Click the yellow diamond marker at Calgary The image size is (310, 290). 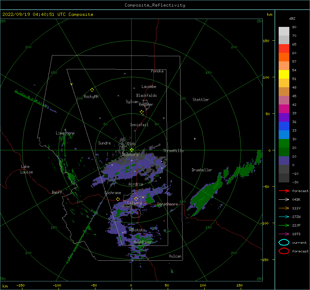(136, 199)
